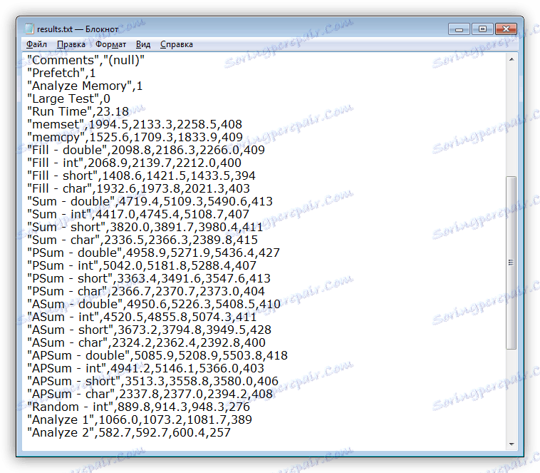
Task: Click the "PSum - double" line
Action: 154,253
